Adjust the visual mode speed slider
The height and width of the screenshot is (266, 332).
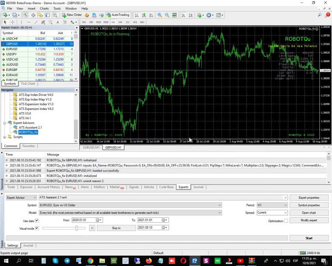(77, 228)
